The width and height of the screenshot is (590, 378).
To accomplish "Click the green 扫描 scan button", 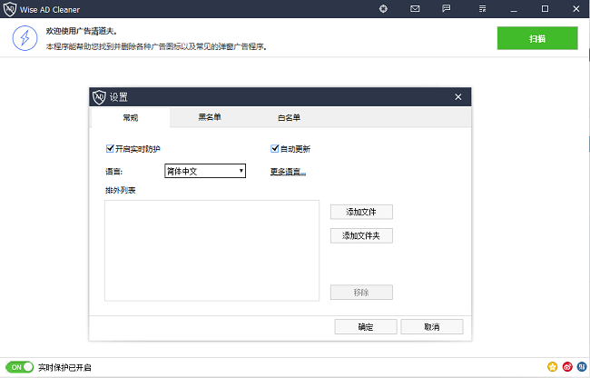I will [x=536, y=38].
